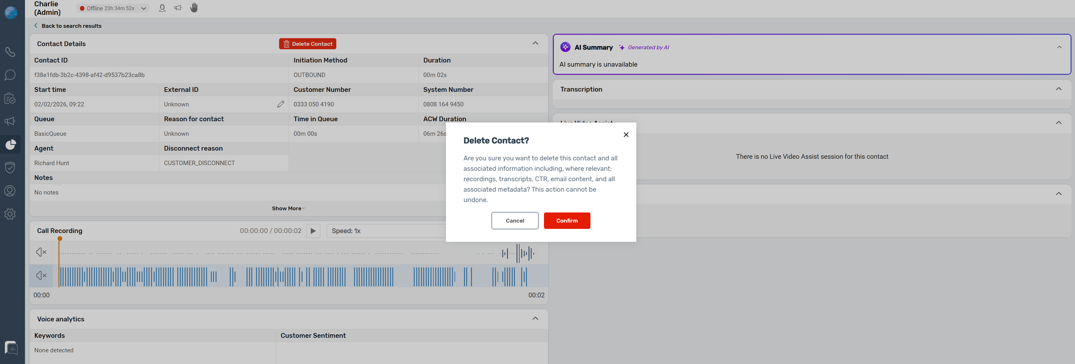Expand Show More contact details

288,208
